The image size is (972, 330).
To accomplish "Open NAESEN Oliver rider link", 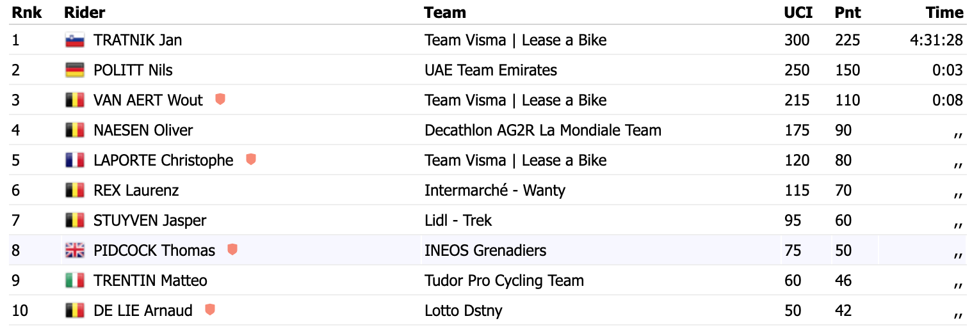I will tap(143, 130).
